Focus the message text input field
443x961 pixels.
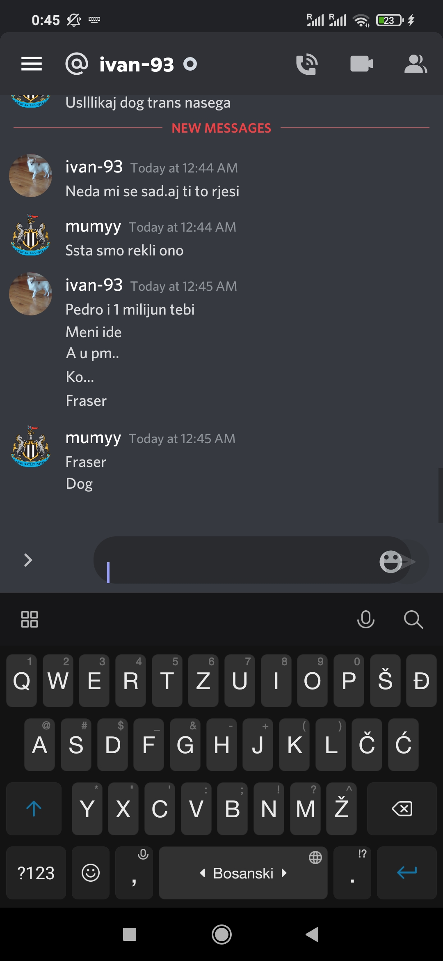pyautogui.click(x=238, y=560)
